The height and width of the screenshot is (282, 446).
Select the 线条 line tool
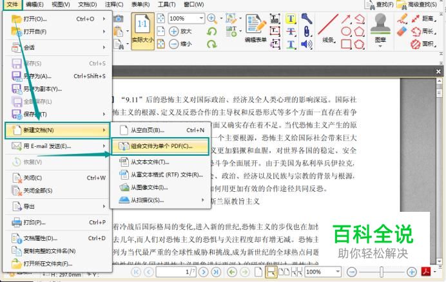point(327,29)
